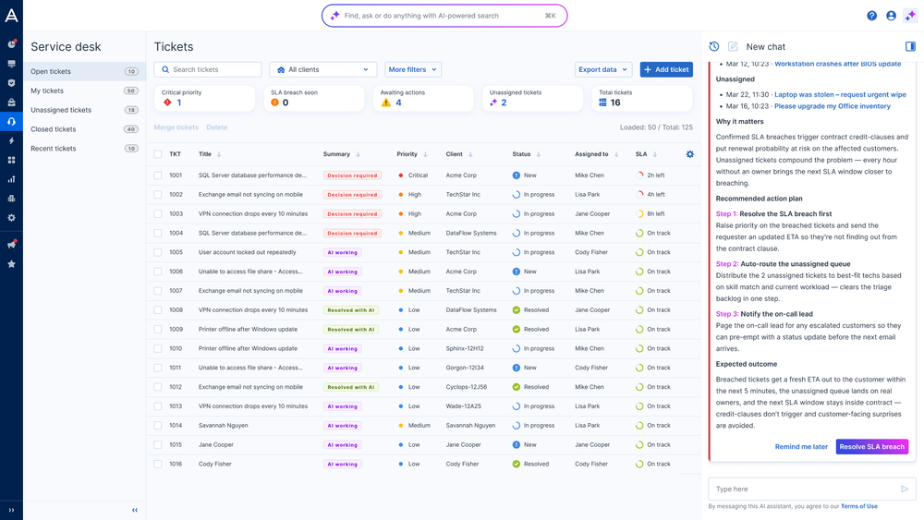This screenshot has height=520, width=924.
Task: Open the star favorites icon in sidebar
Action: point(11,264)
